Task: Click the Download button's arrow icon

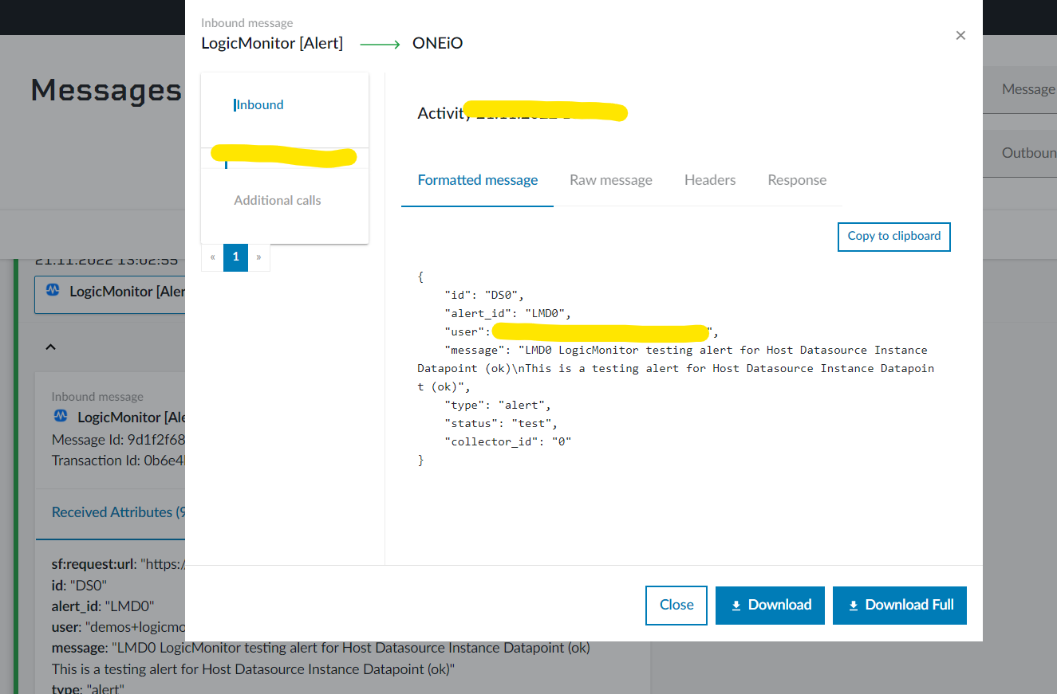Action: click(736, 606)
